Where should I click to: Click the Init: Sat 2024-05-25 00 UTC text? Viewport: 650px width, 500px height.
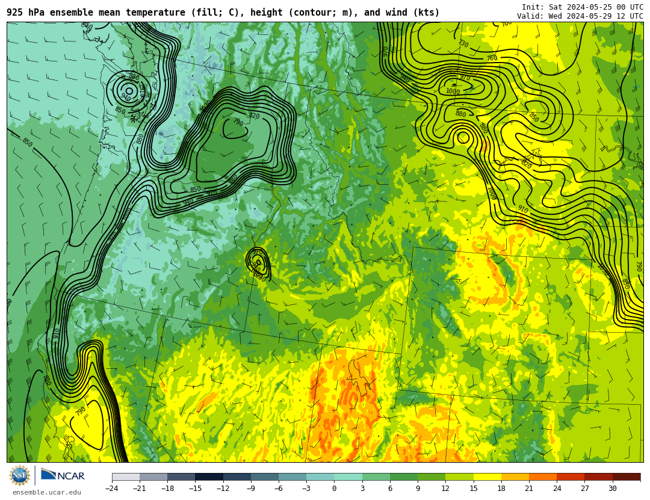(583, 7)
